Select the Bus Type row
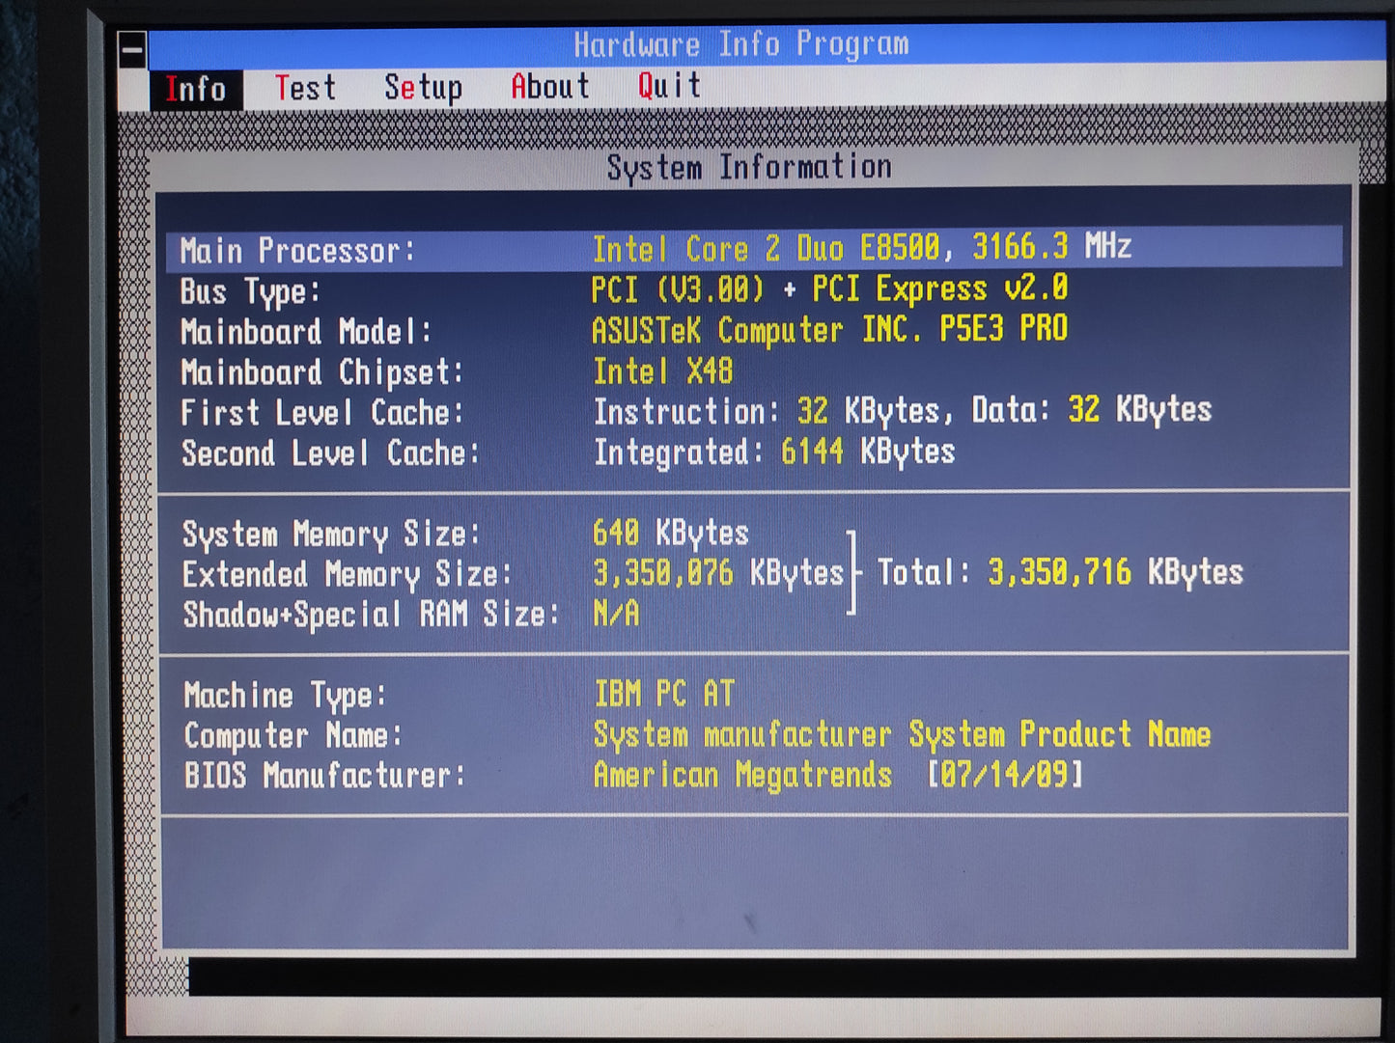 tap(624, 290)
